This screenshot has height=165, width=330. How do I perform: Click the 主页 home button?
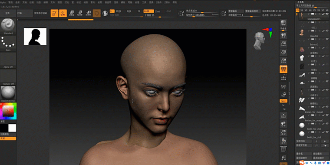8,13
